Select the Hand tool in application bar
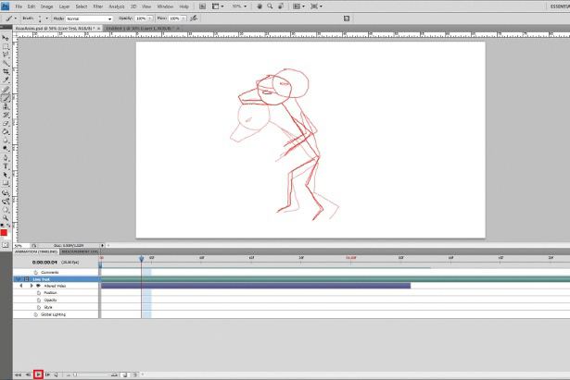 coord(260,6)
